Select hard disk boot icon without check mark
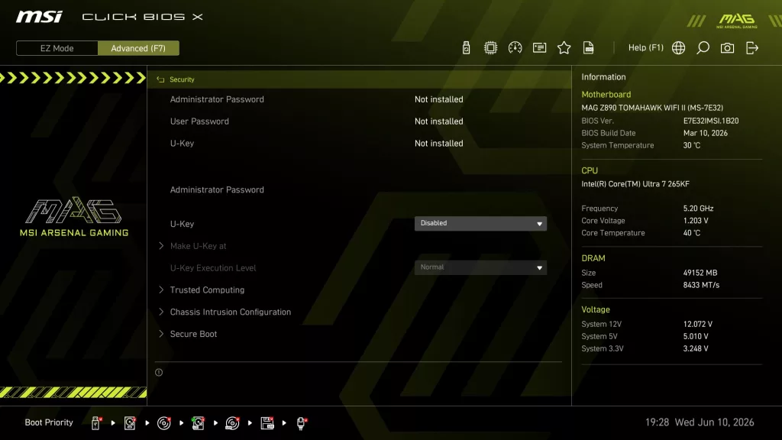The width and height of the screenshot is (782, 440). 130,423
